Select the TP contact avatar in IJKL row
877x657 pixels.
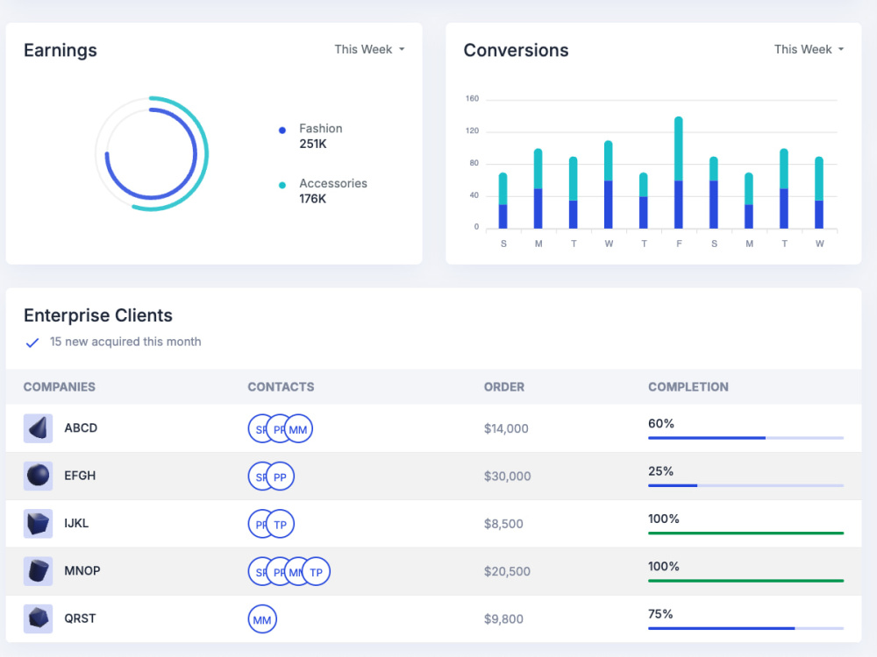pos(281,524)
